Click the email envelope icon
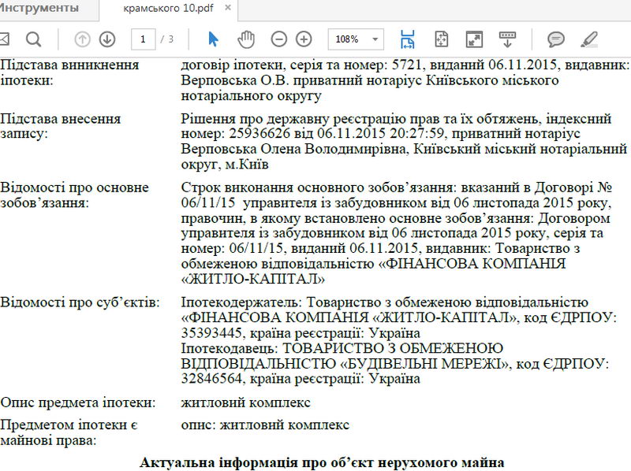The height and width of the screenshot is (471, 631). (4, 39)
